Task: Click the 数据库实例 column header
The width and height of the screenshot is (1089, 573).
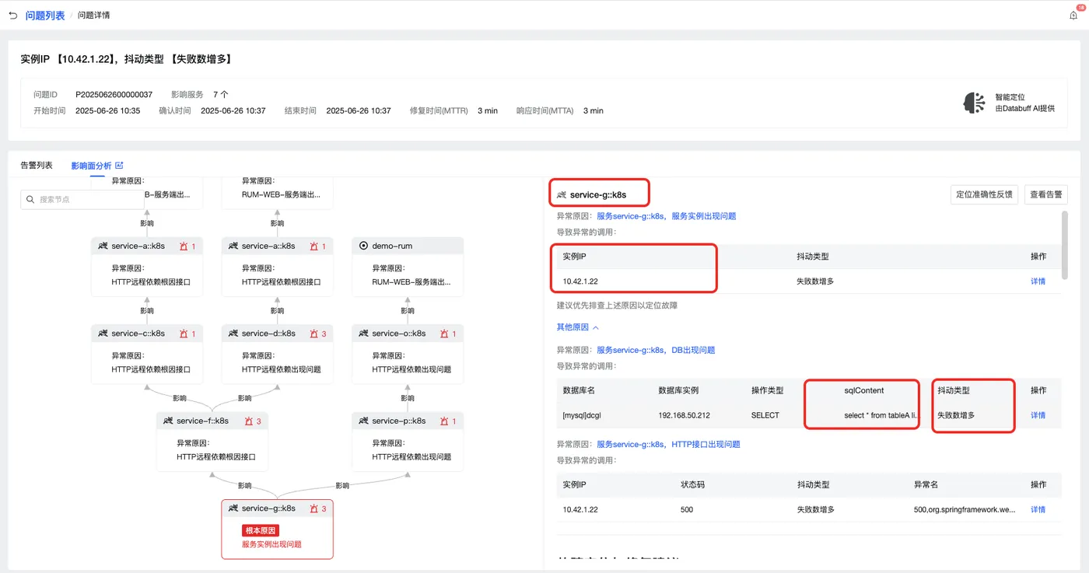Action: tap(678, 390)
